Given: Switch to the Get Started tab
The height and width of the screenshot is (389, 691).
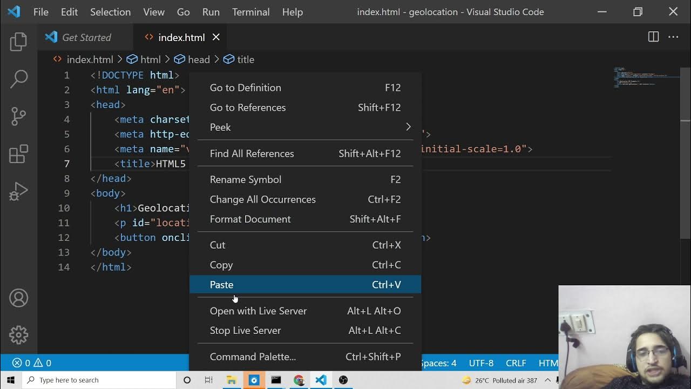Looking at the screenshot, I should pyautogui.click(x=86, y=37).
